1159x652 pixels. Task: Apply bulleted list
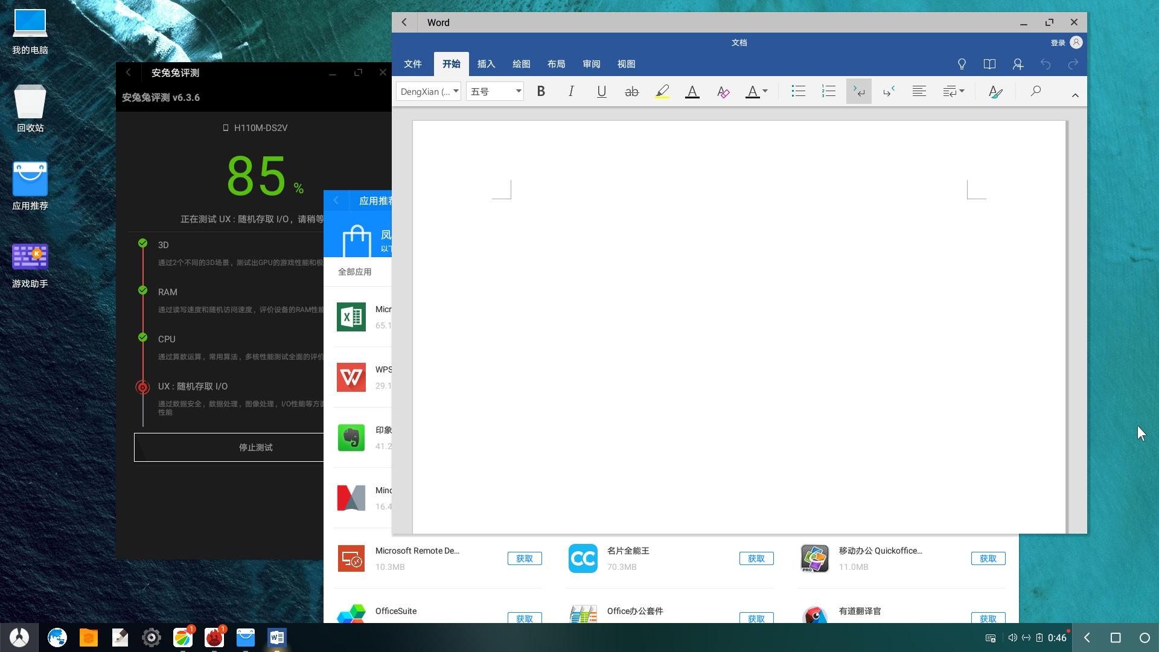coord(798,91)
